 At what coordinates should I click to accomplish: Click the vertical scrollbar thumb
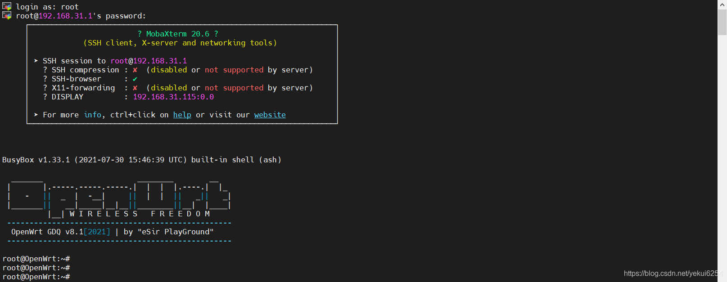click(722, 22)
